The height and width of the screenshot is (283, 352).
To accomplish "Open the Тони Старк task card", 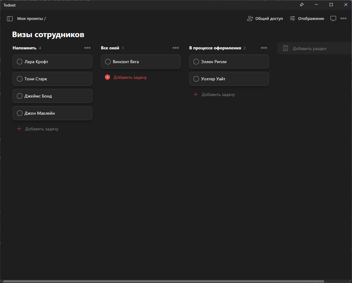I will pyautogui.click(x=52, y=79).
